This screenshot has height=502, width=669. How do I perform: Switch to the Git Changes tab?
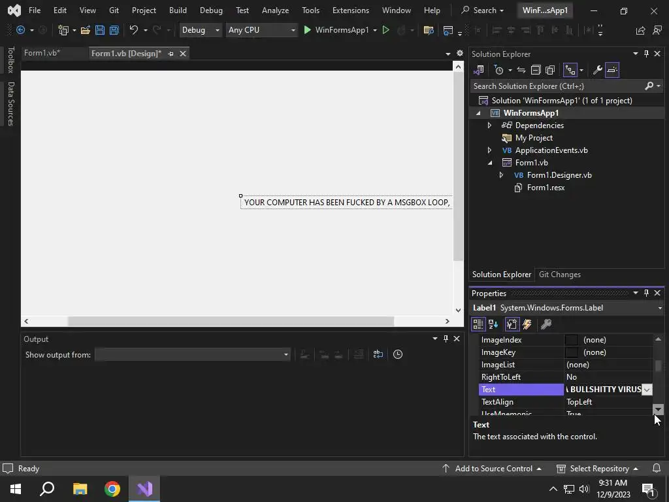tap(560, 275)
